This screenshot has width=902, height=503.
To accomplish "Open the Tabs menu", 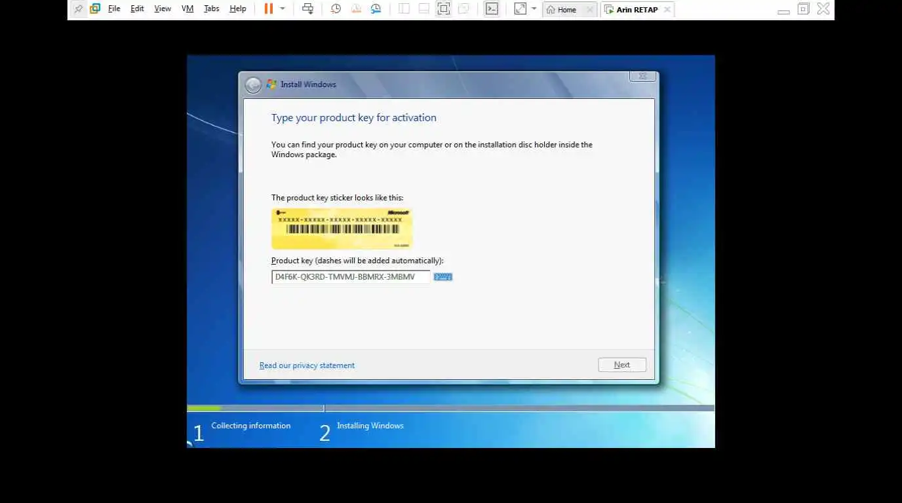I will click(x=212, y=9).
